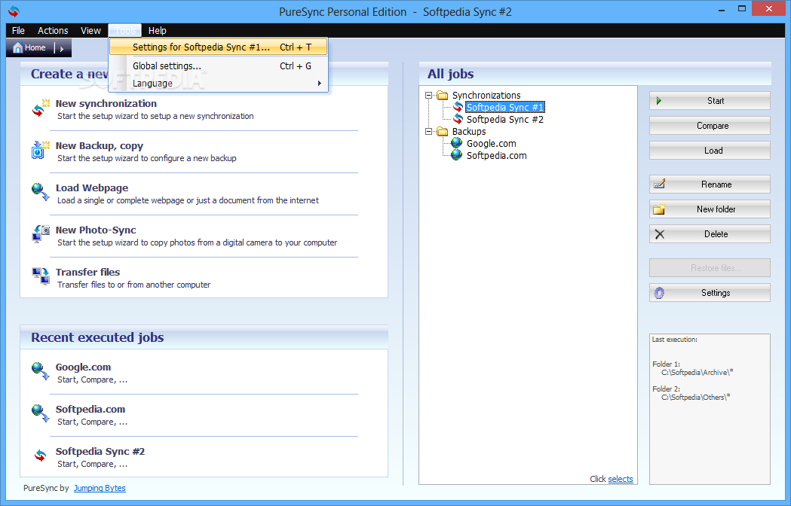This screenshot has height=506, width=791.
Task: Click the Compare button
Action: pos(710,126)
